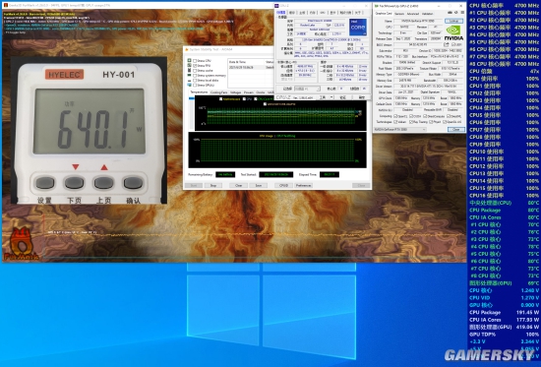Screen dimensions: 541x367
Task: Click the BIOS version share icon
Action: click(x=447, y=44)
